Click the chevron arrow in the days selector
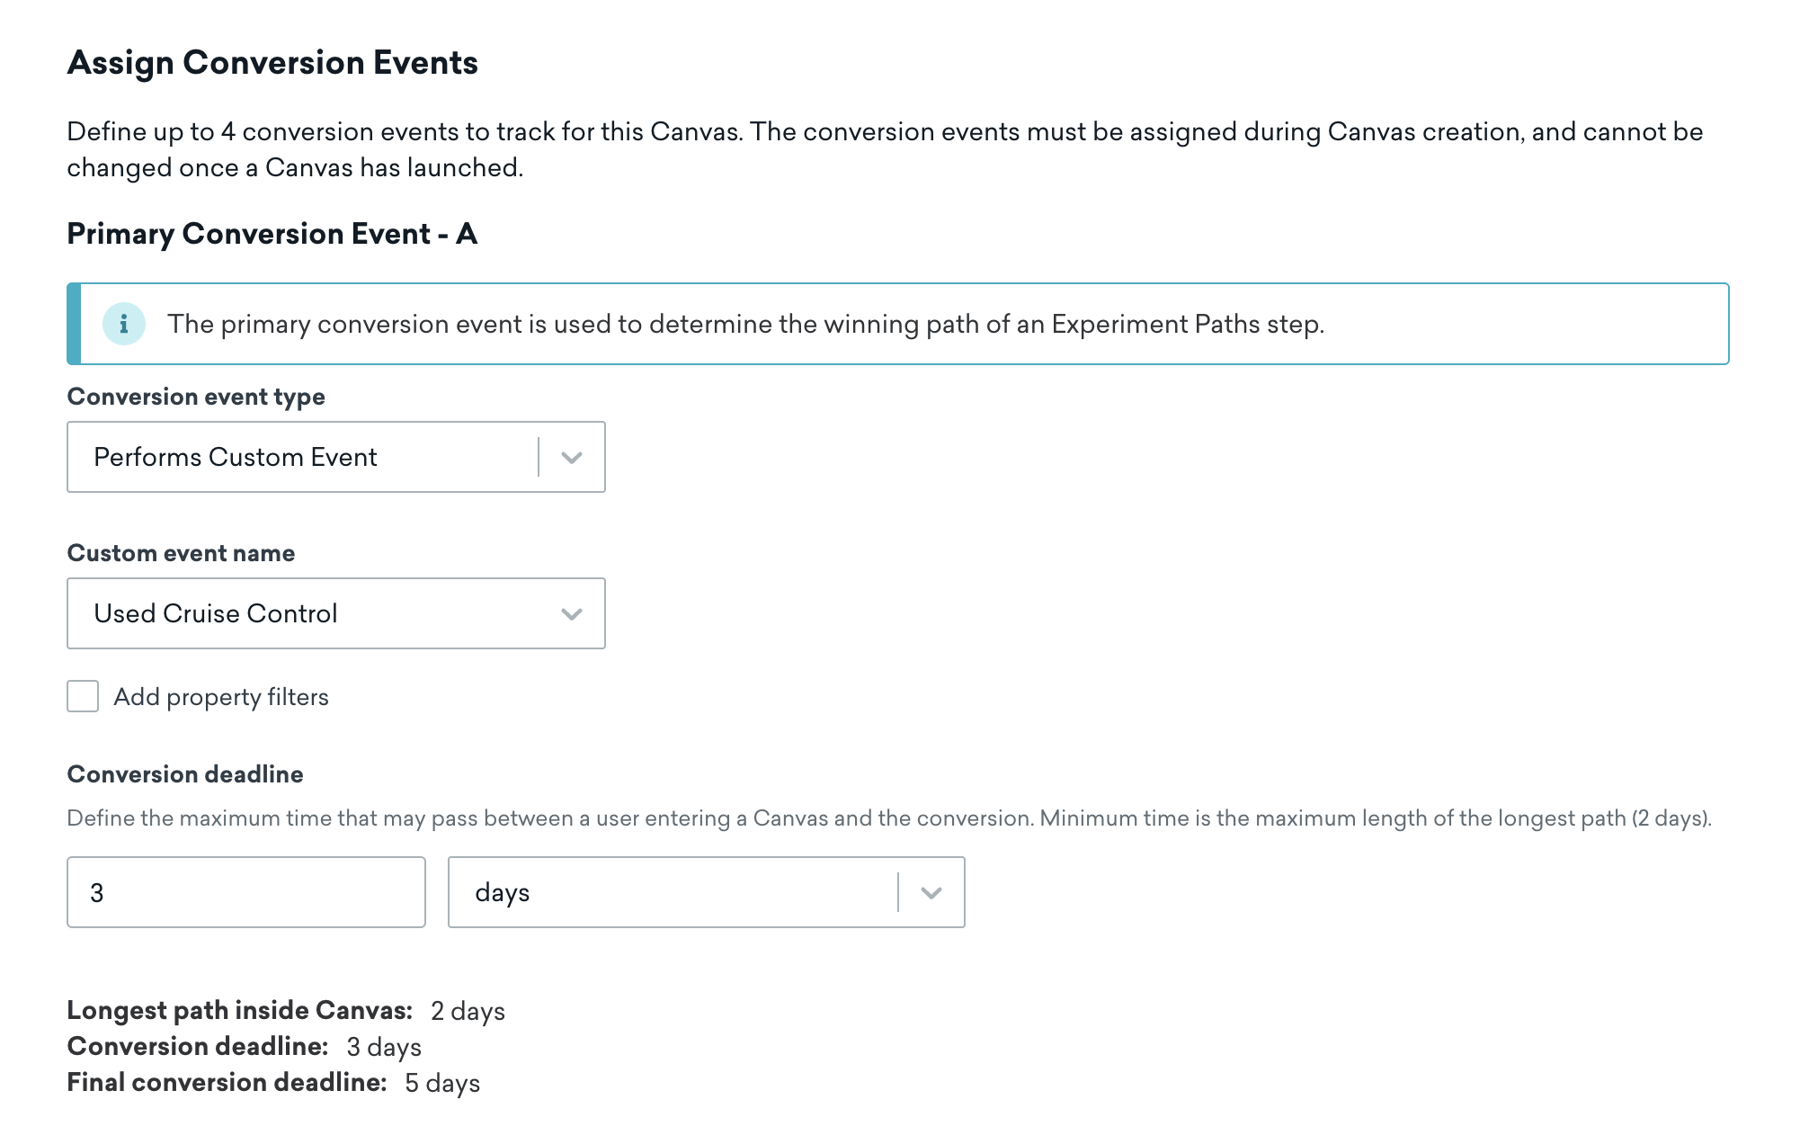The width and height of the screenshot is (1800, 1126). click(931, 893)
